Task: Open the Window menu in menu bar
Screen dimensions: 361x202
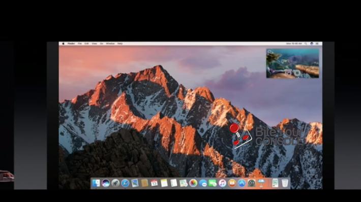Action: pos(110,44)
